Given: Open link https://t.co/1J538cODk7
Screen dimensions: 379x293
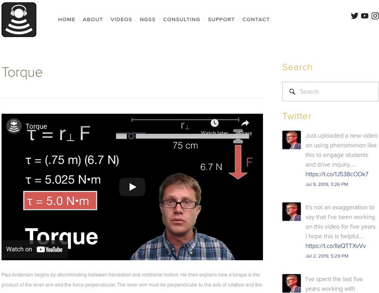Looking at the screenshot, I should (337, 174).
